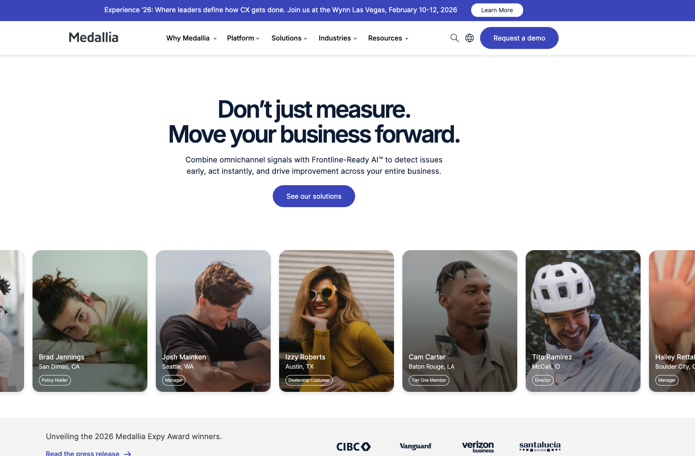Open the Verizon business logo
This screenshot has width=695, height=456.
point(478,446)
